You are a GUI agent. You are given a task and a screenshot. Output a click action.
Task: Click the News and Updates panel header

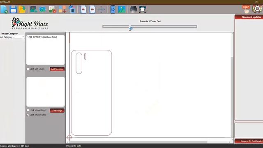[x=249, y=17]
